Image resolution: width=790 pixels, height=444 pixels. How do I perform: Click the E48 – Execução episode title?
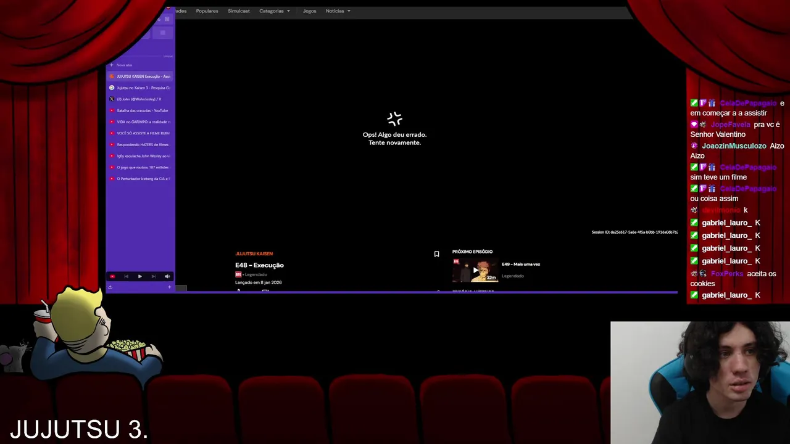(259, 265)
